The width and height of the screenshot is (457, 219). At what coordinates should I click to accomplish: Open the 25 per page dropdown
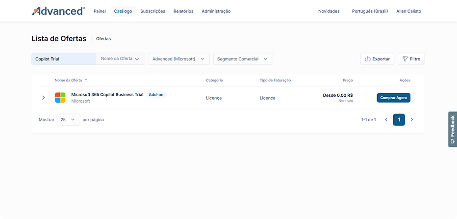coord(69,120)
